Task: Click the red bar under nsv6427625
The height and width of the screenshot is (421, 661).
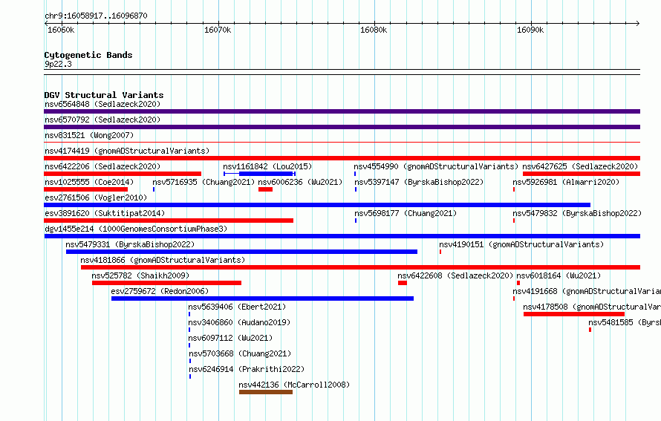Action: (x=582, y=174)
